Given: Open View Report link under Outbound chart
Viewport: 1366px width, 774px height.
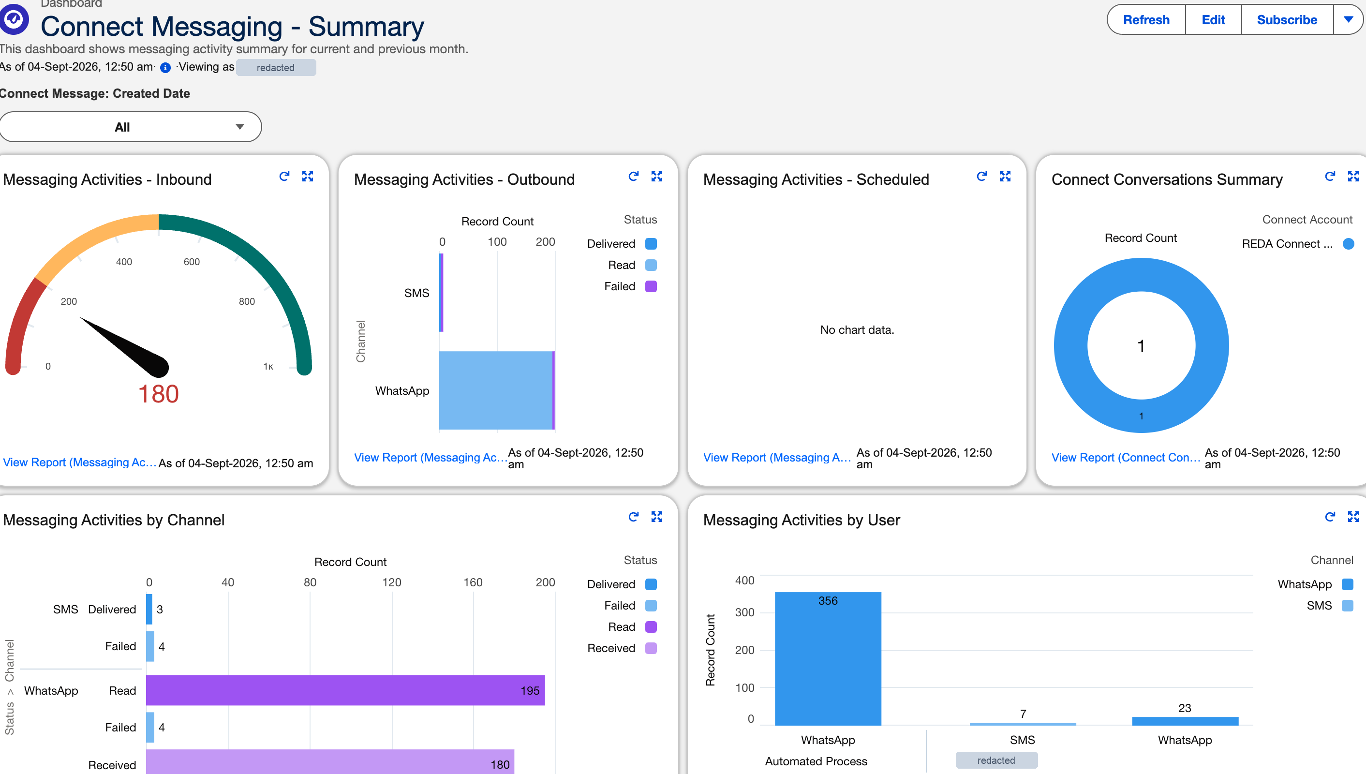Looking at the screenshot, I should 430,458.
